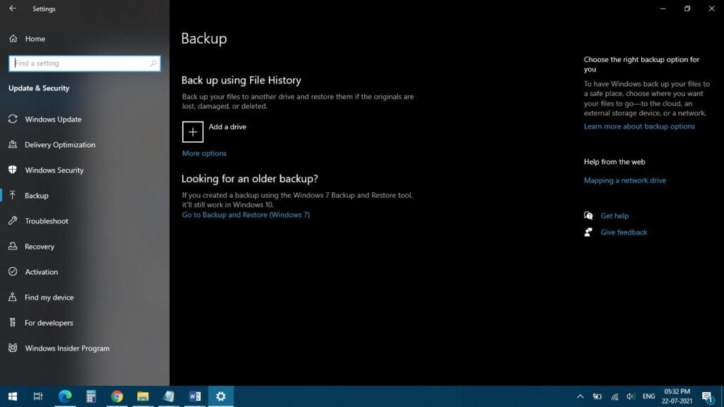Open File Explorer from the taskbar
Viewport: 724px width, 407px height.
tap(143, 396)
